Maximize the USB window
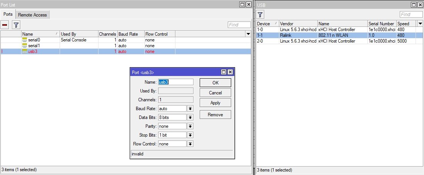The height and width of the screenshot is (175, 424). (414, 5)
